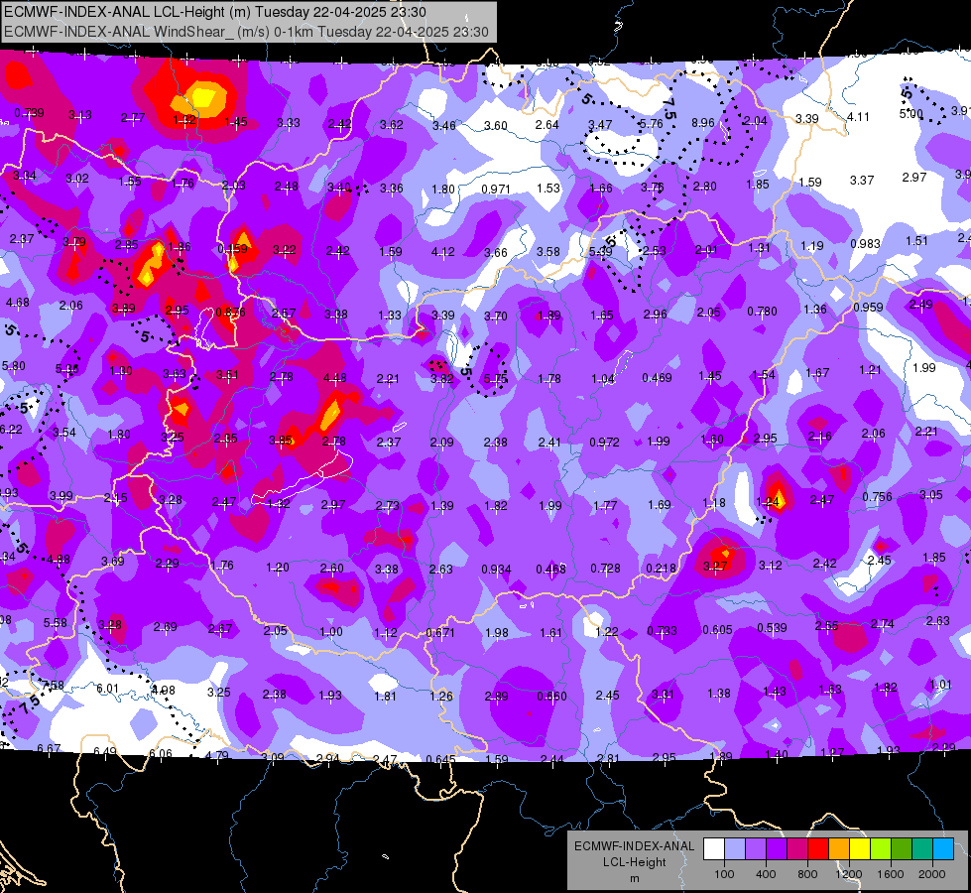The image size is (971, 893).
Task: Click the wind shear value 4.88
Action: point(59,559)
